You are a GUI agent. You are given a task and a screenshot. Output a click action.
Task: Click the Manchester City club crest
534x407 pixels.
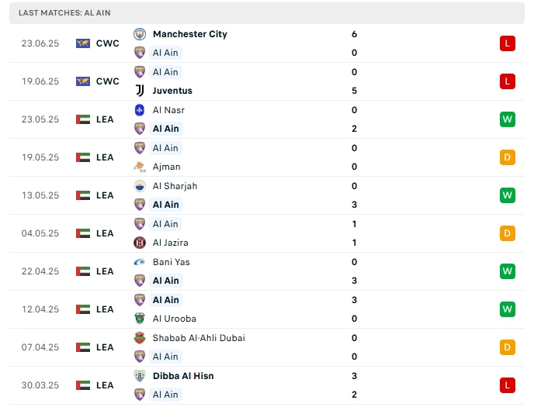coord(140,34)
